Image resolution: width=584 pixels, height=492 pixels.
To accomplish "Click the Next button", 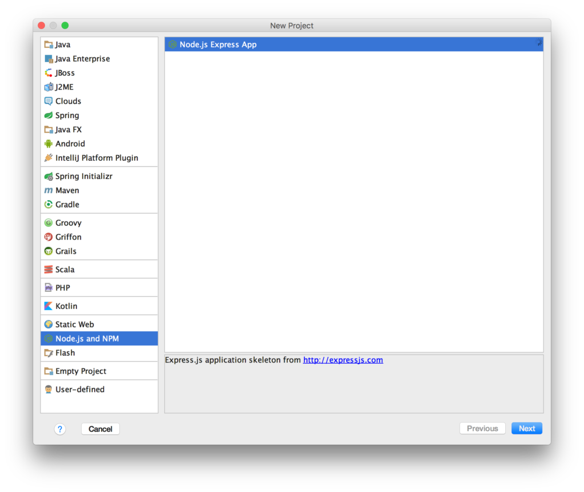I will click(526, 429).
